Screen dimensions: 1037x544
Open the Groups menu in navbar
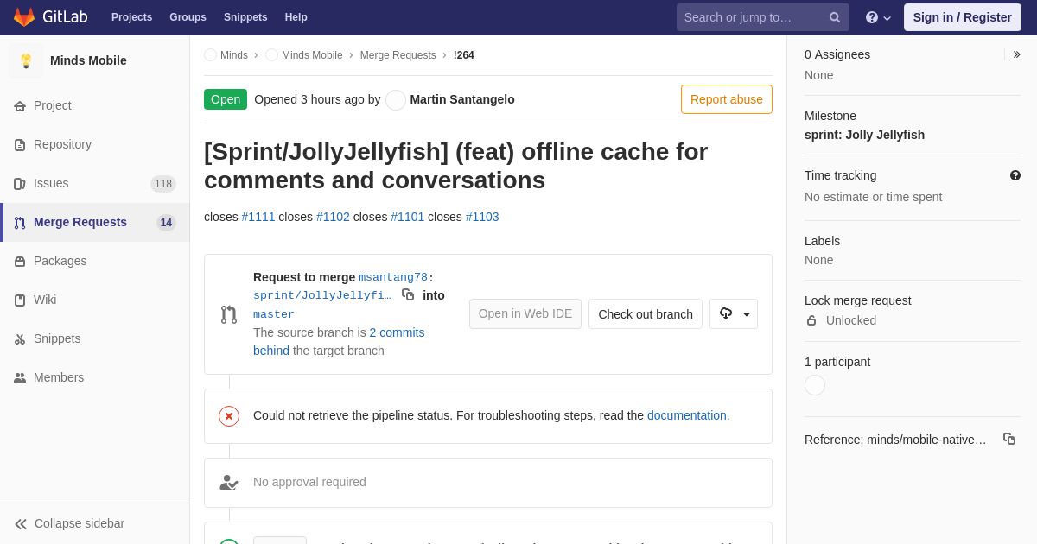click(188, 17)
